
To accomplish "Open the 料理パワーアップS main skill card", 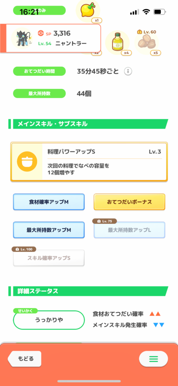I will coord(89,162).
